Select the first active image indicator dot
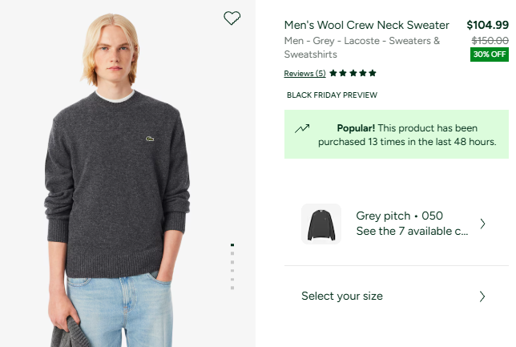Viewport: 516px width, 347px height. point(232,244)
